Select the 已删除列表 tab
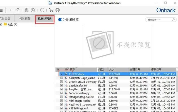178x112 pixels. [45, 19]
